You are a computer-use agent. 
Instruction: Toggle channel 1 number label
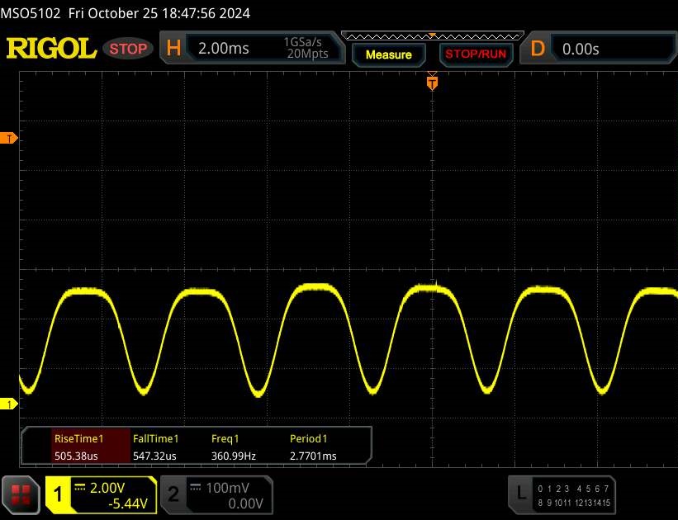pyautogui.click(x=58, y=494)
